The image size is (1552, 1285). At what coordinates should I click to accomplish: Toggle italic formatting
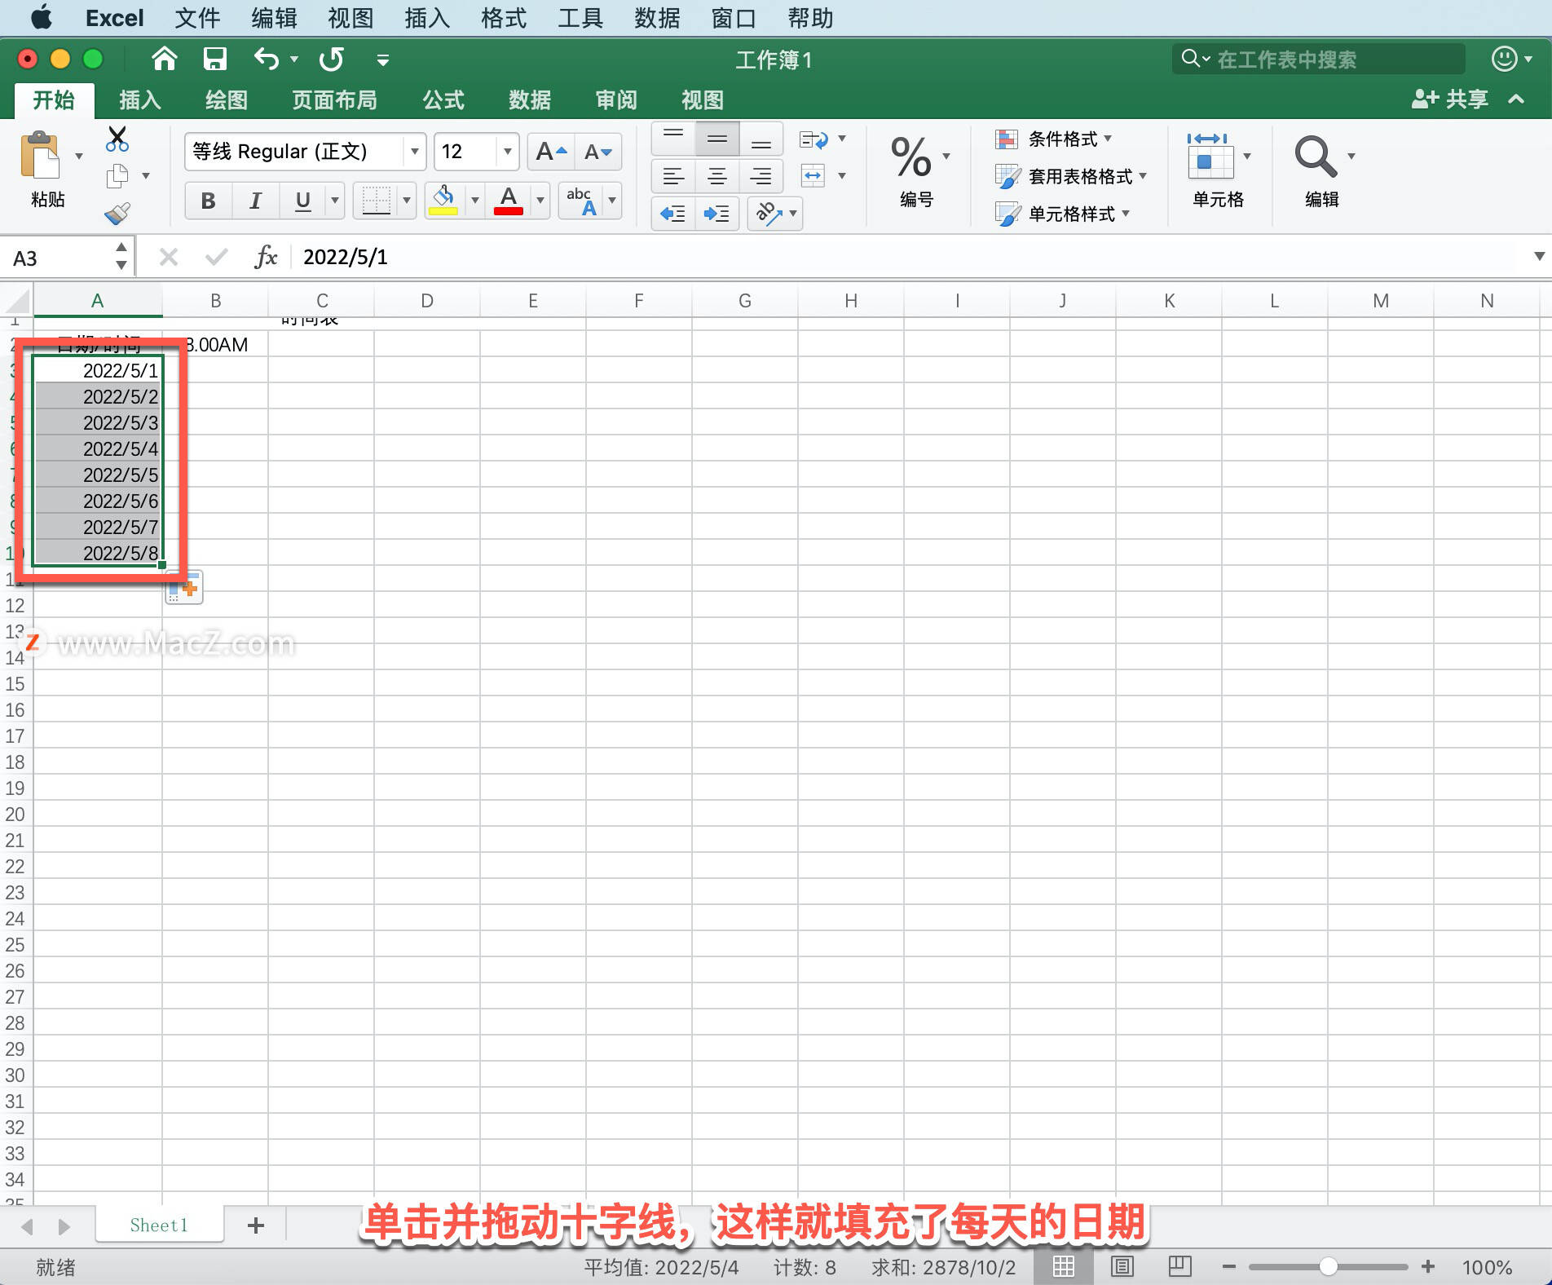point(255,201)
